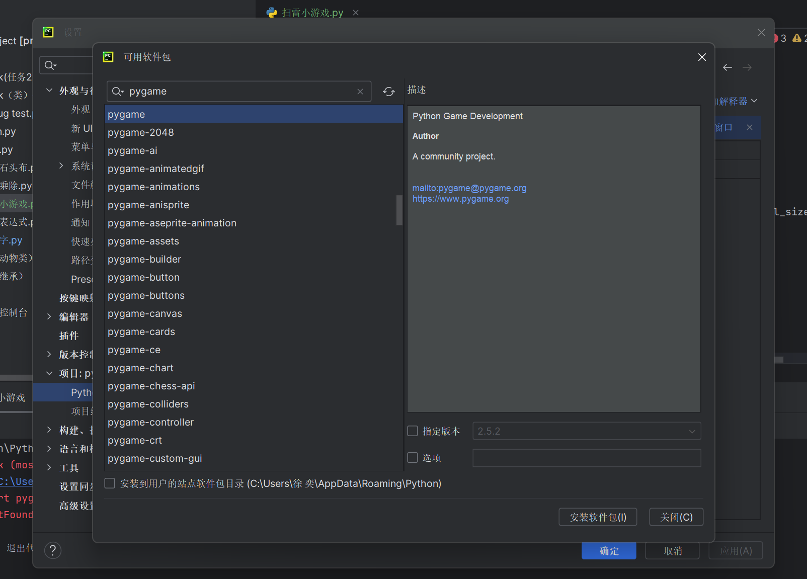Click the search magnifier in package search

click(118, 92)
